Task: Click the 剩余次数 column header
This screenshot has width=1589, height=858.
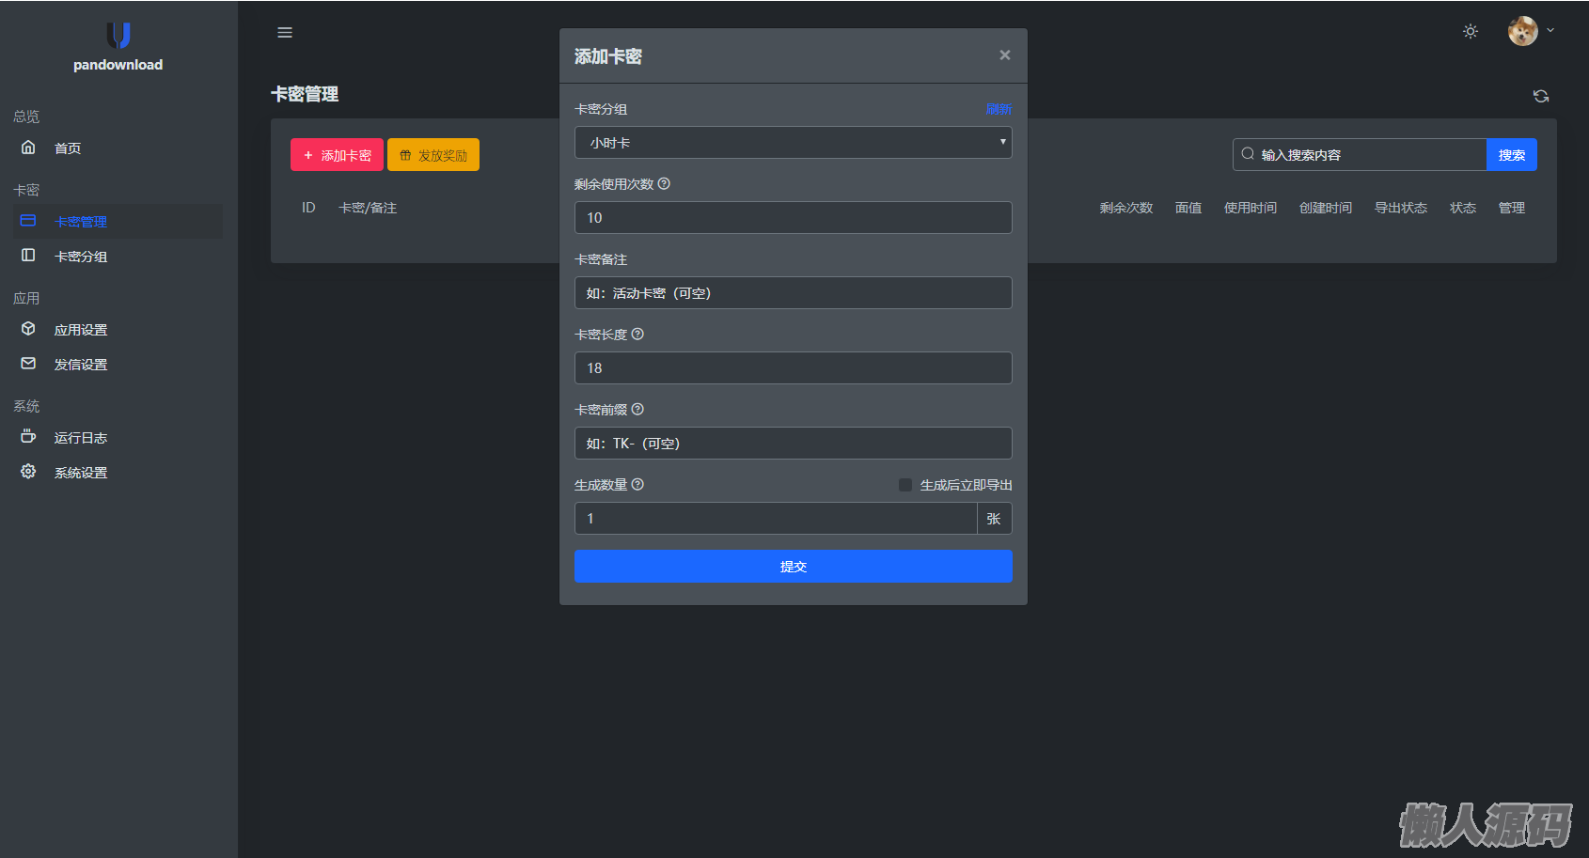Action: pos(1126,208)
